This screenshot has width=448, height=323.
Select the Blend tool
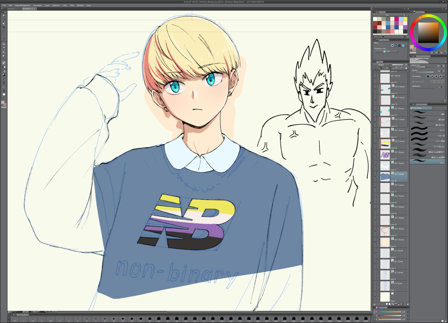(4, 67)
